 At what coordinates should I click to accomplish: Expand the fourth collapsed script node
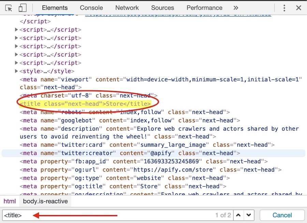pyautogui.click(x=17, y=54)
